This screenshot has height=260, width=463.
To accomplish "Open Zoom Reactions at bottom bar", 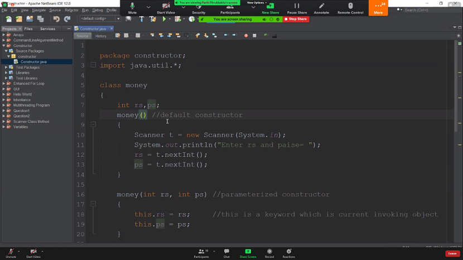I will (288, 253).
